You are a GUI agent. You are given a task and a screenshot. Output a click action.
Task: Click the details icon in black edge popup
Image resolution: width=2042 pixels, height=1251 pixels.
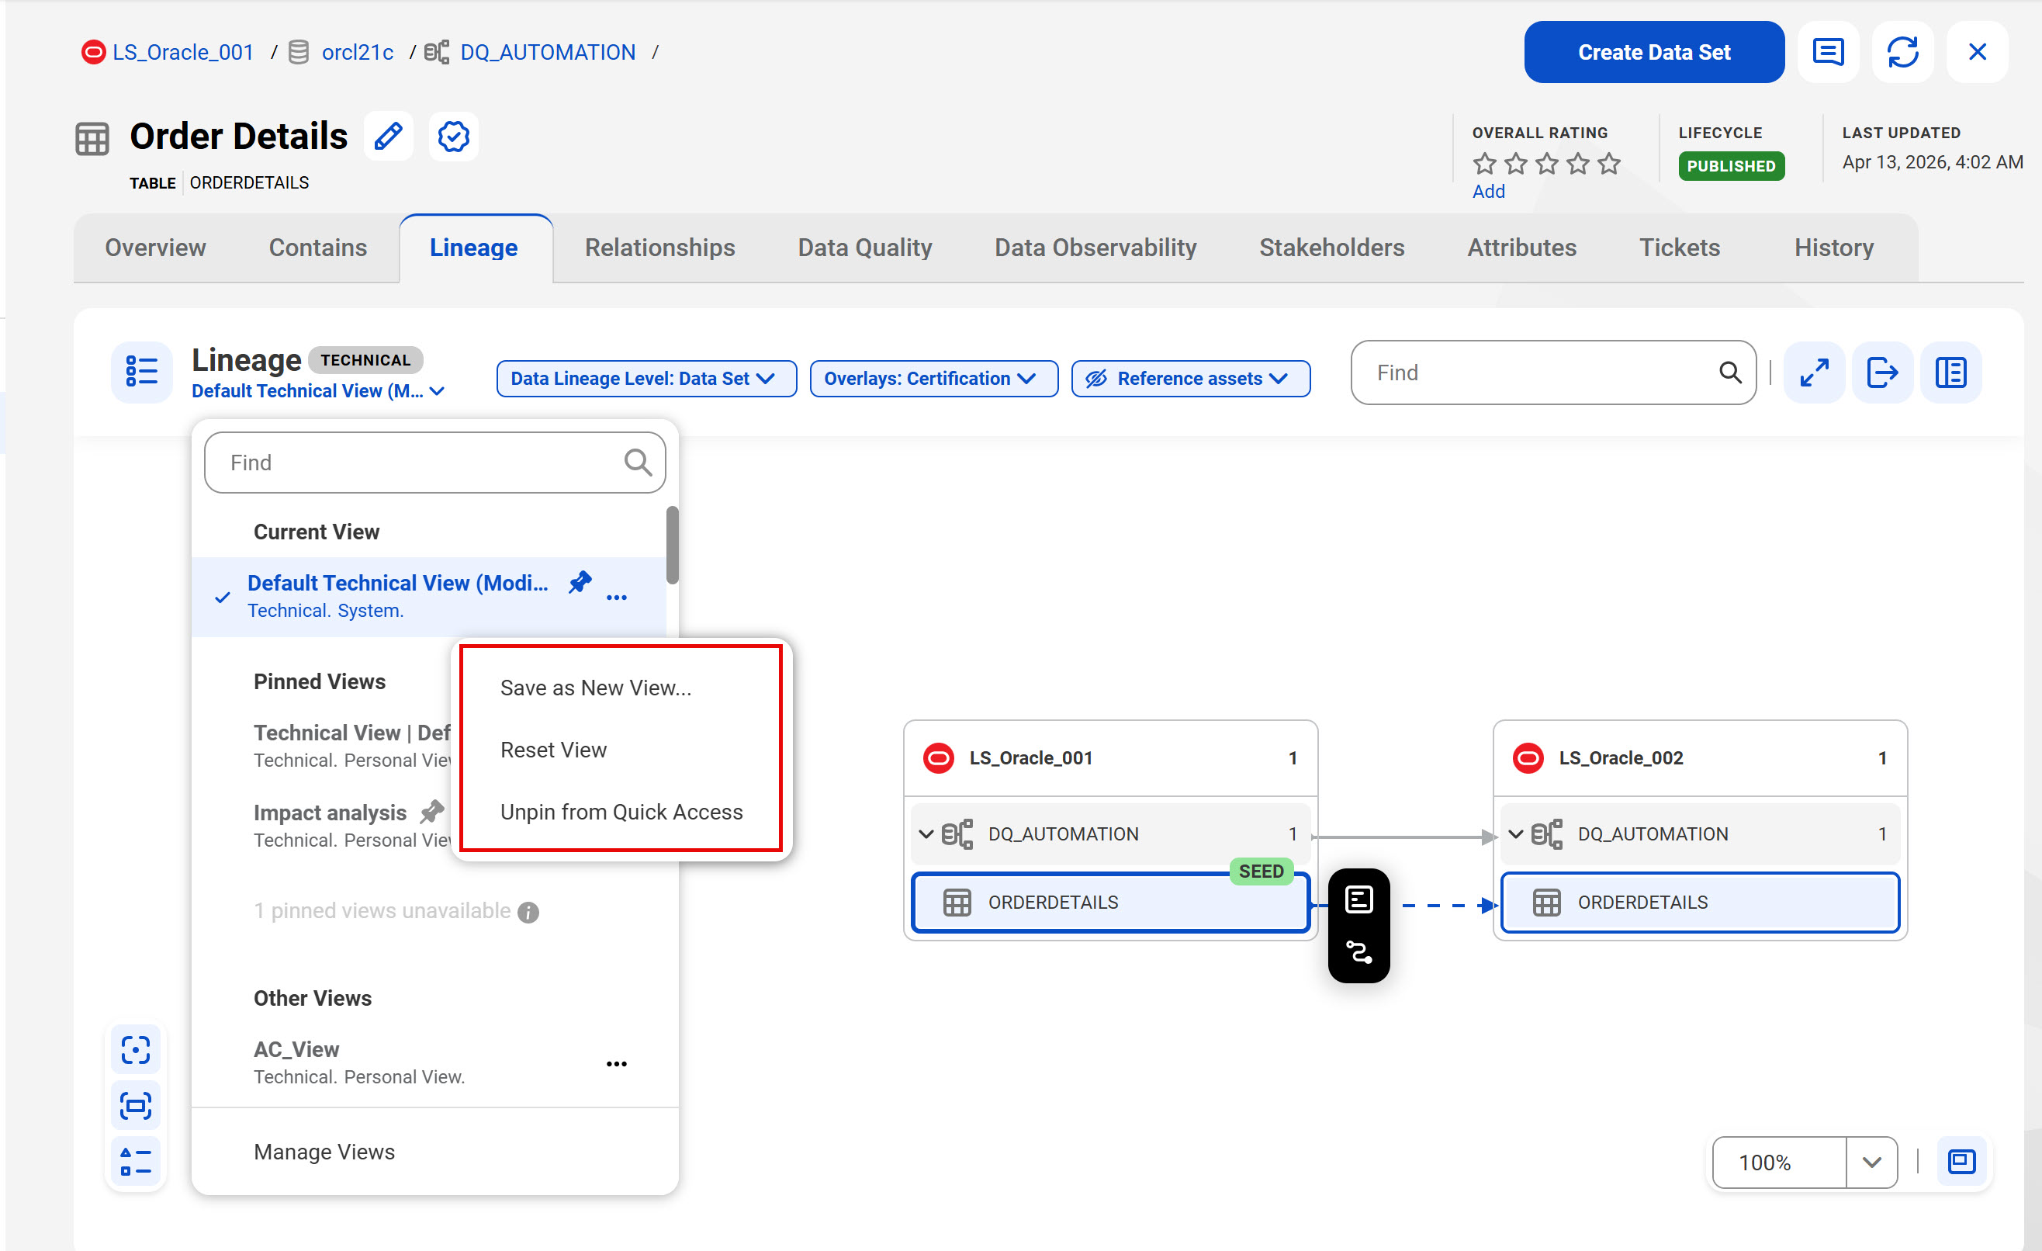click(x=1359, y=899)
